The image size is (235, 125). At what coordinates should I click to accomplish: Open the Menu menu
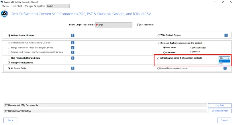click(5, 6)
